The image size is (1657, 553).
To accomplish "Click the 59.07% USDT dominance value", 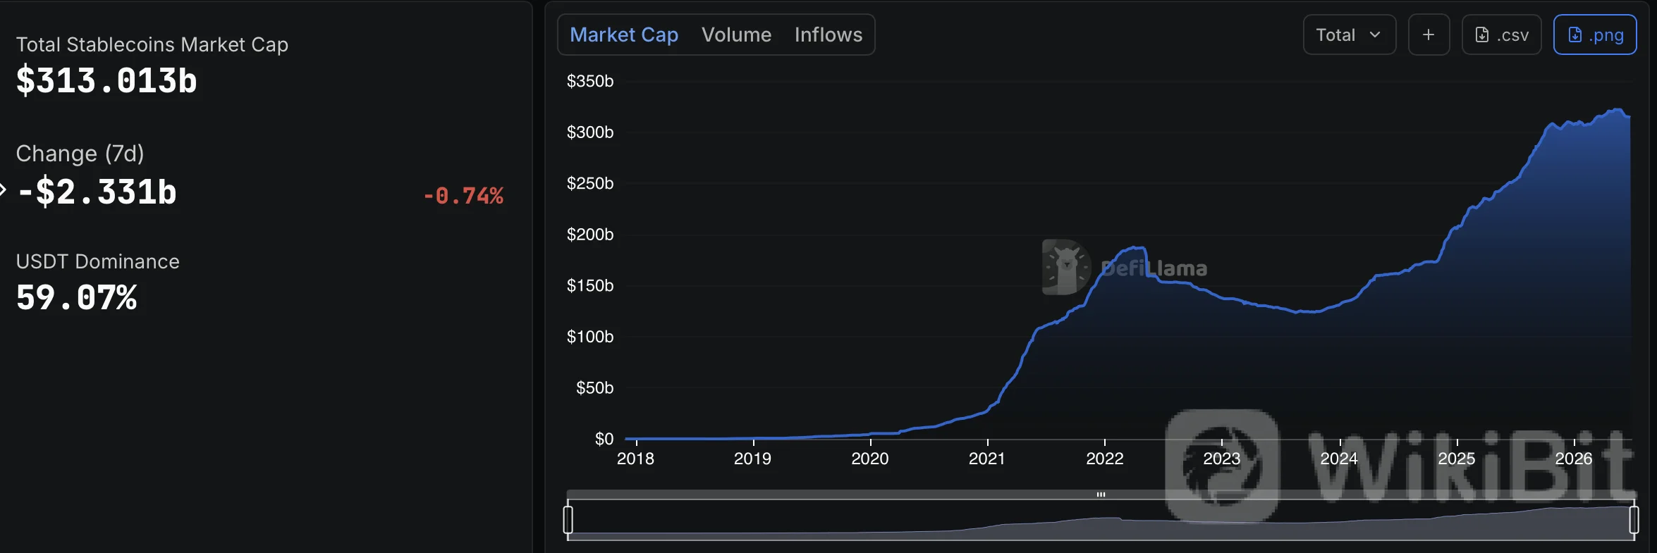I will click(77, 297).
